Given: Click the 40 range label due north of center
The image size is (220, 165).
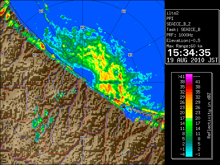Looking at the screenshot, I should click(82, 27).
